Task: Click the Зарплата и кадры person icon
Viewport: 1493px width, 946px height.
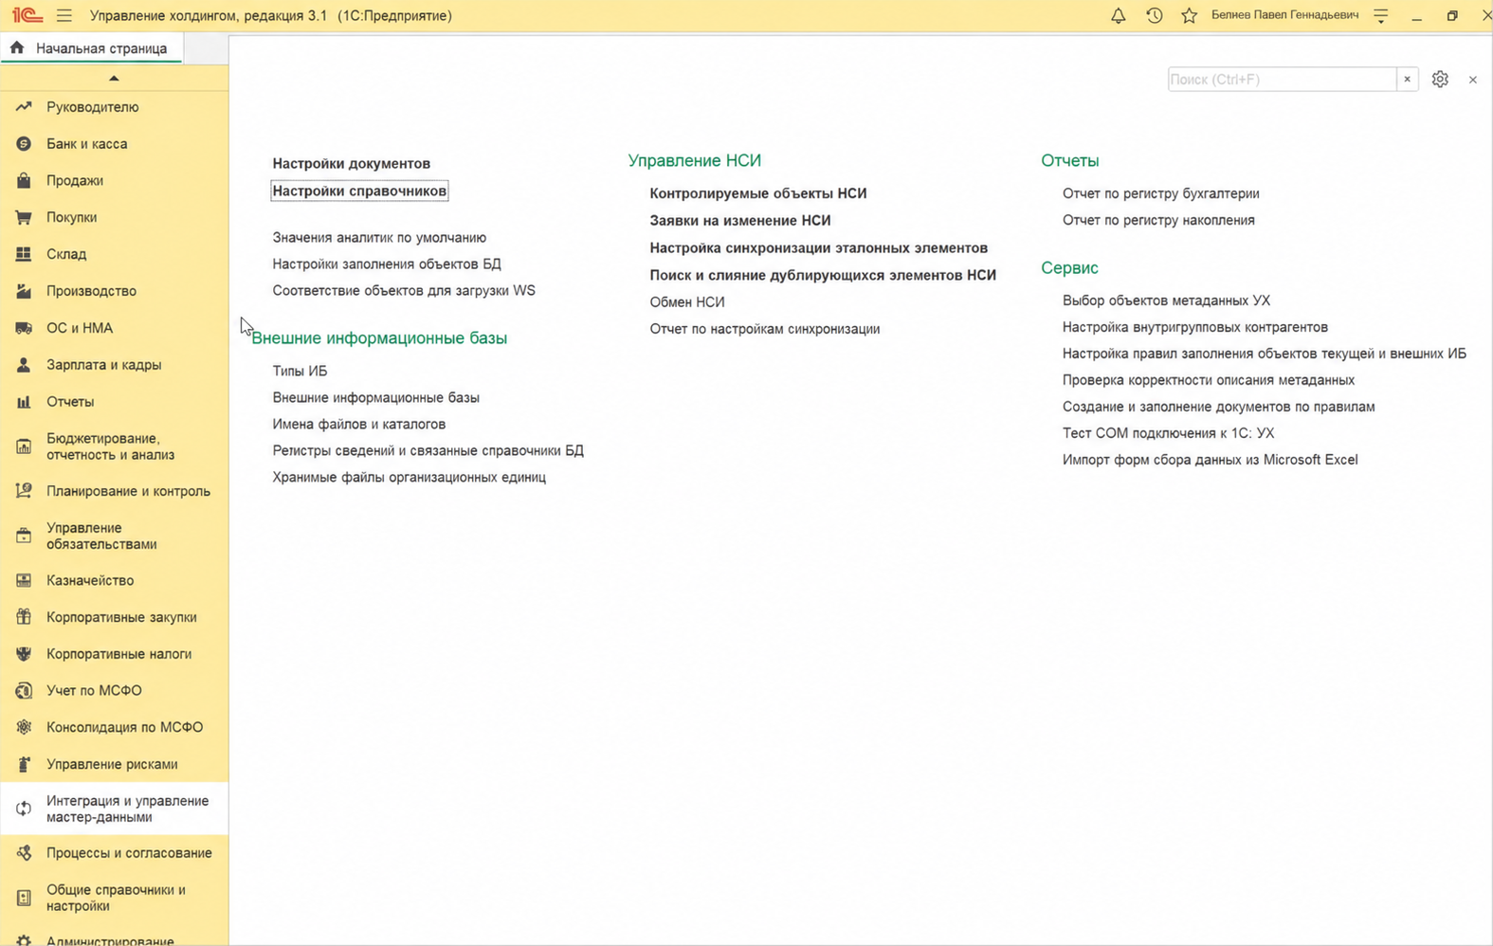Action: [24, 365]
